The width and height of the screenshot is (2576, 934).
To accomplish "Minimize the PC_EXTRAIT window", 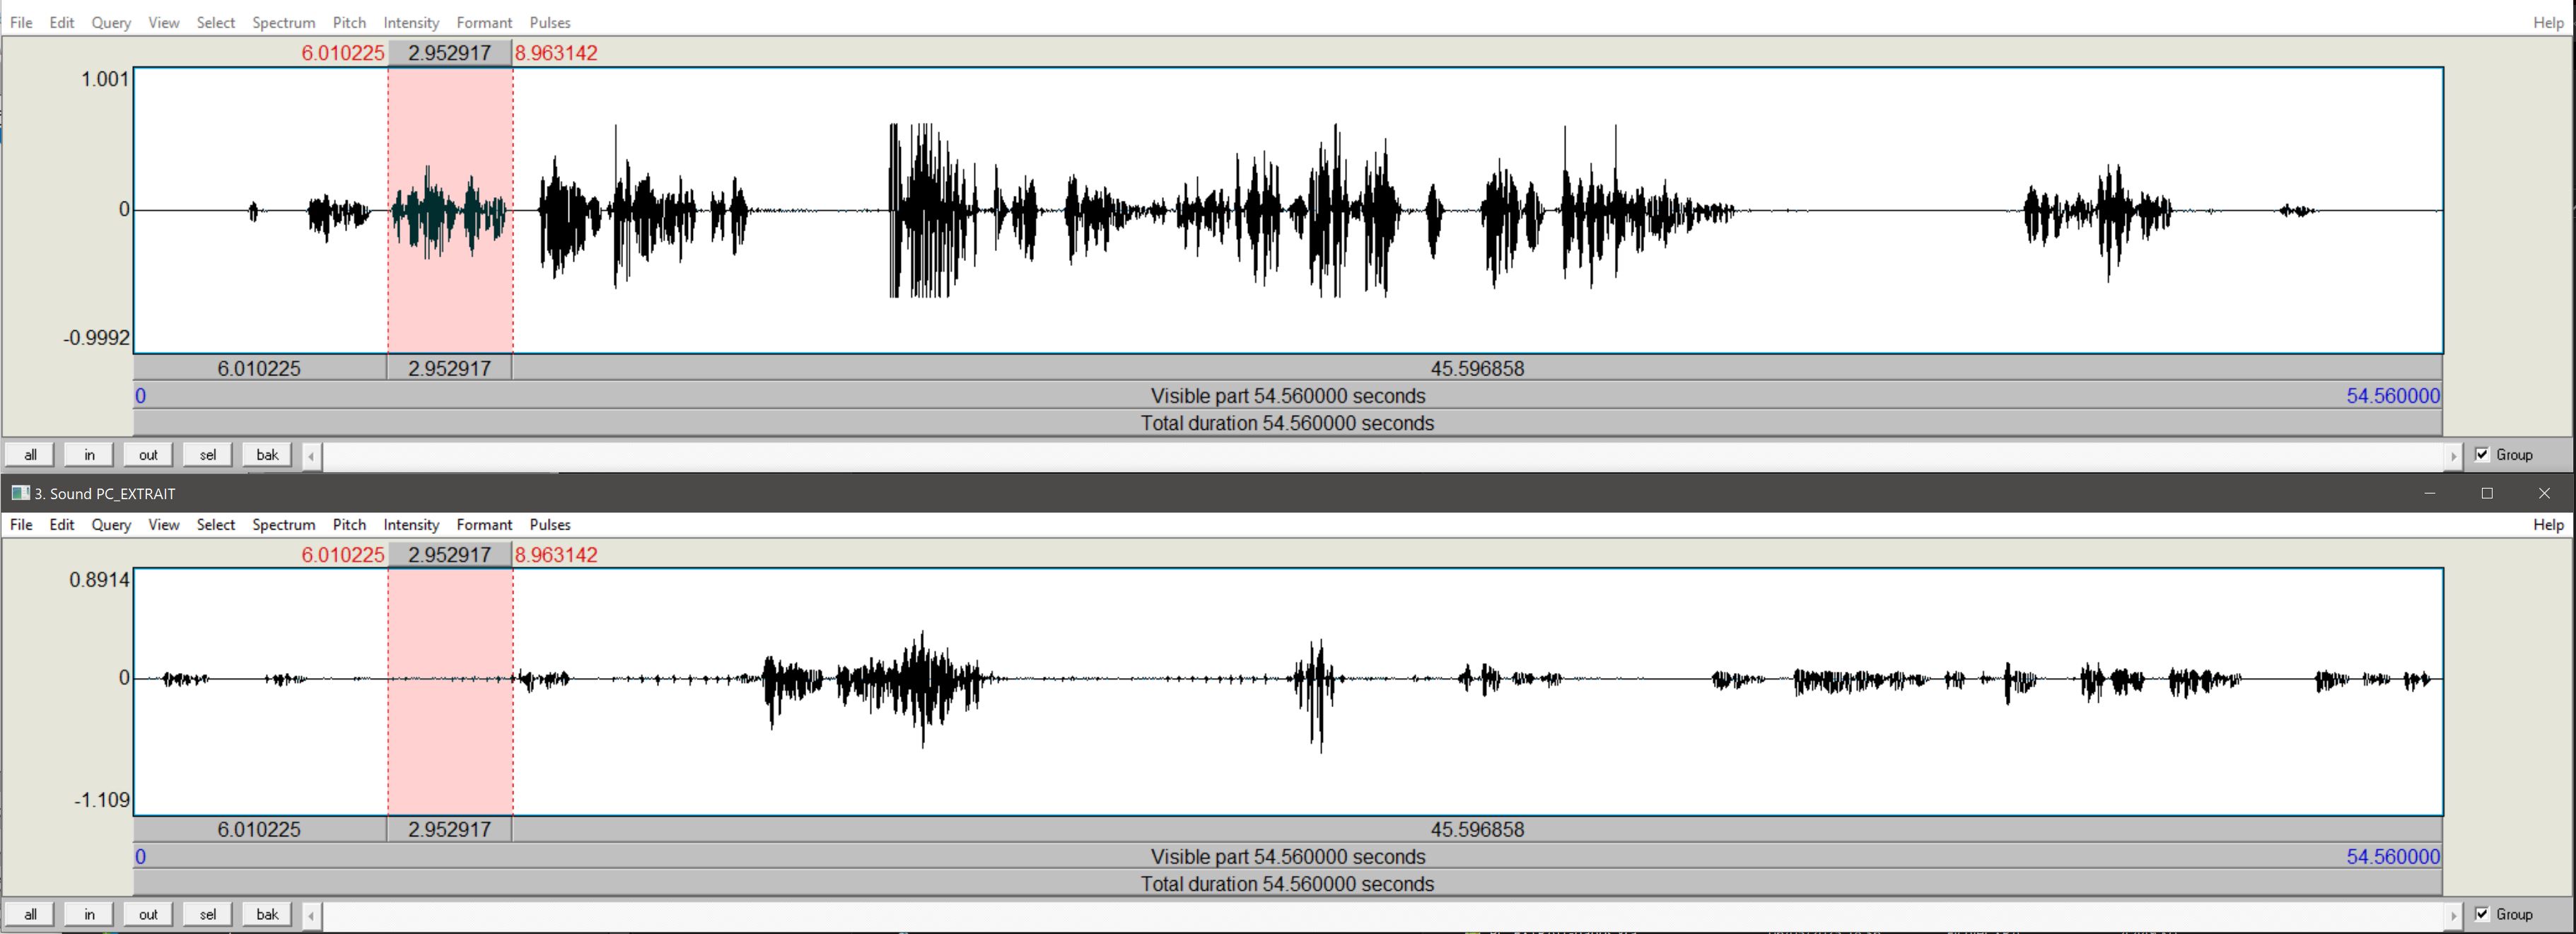I will 2429,493.
